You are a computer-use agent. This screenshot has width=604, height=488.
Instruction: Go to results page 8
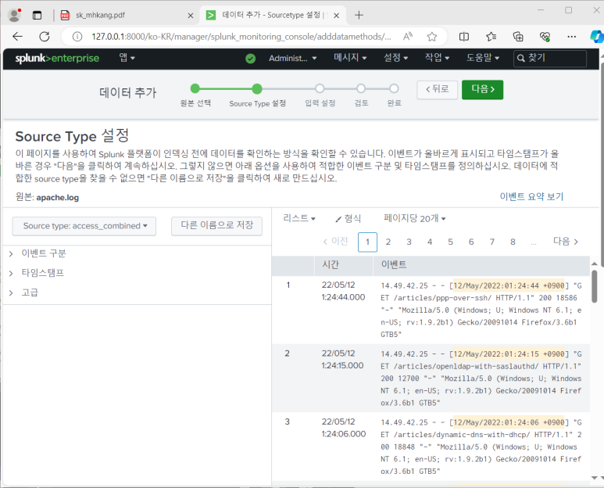click(x=513, y=242)
